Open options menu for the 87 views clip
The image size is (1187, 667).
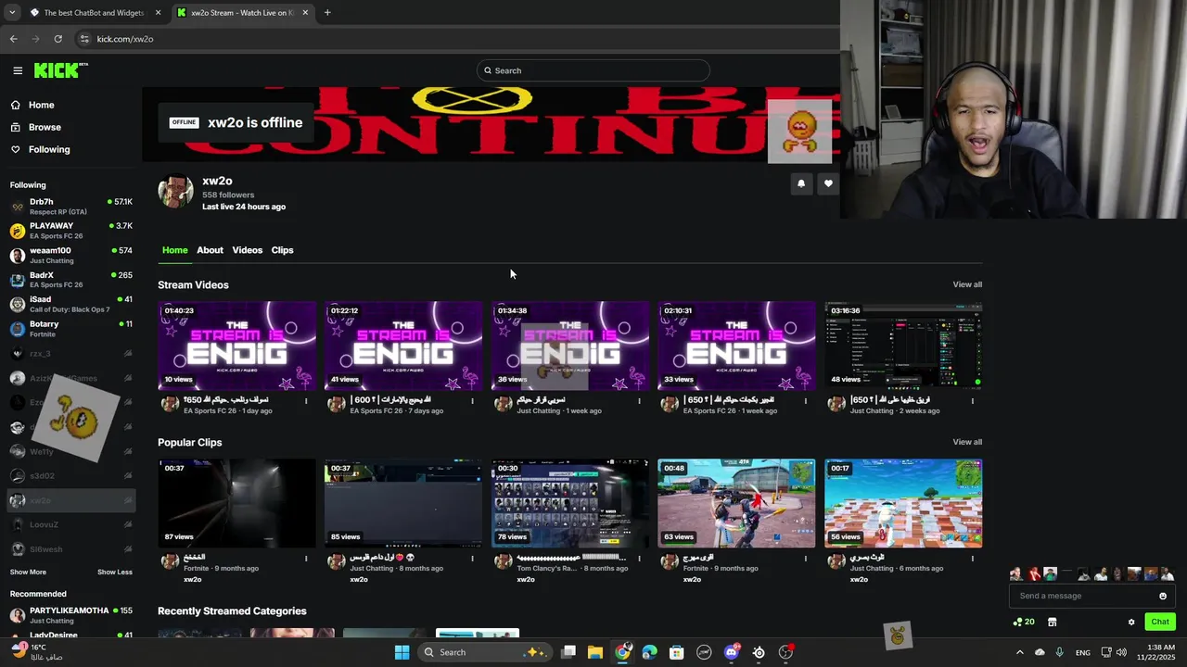(306, 559)
